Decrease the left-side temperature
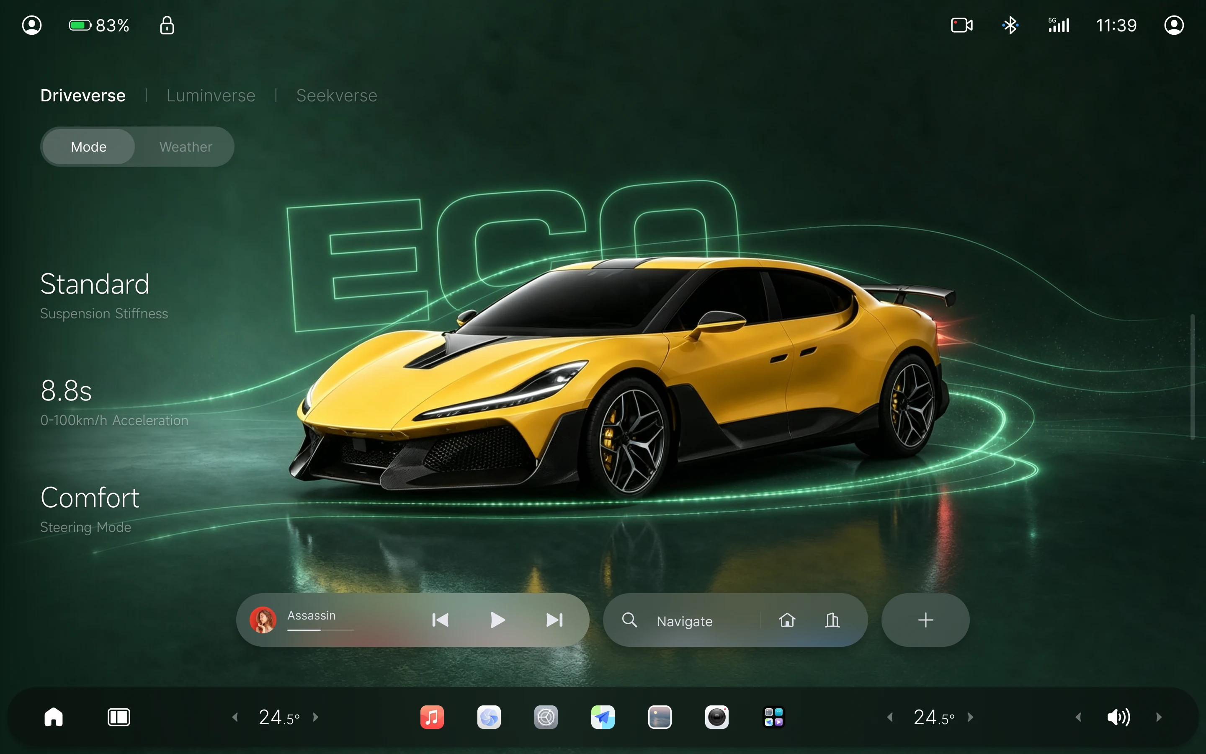Image resolution: width=1206 pixels, height=754 pixels. (235, 717)
